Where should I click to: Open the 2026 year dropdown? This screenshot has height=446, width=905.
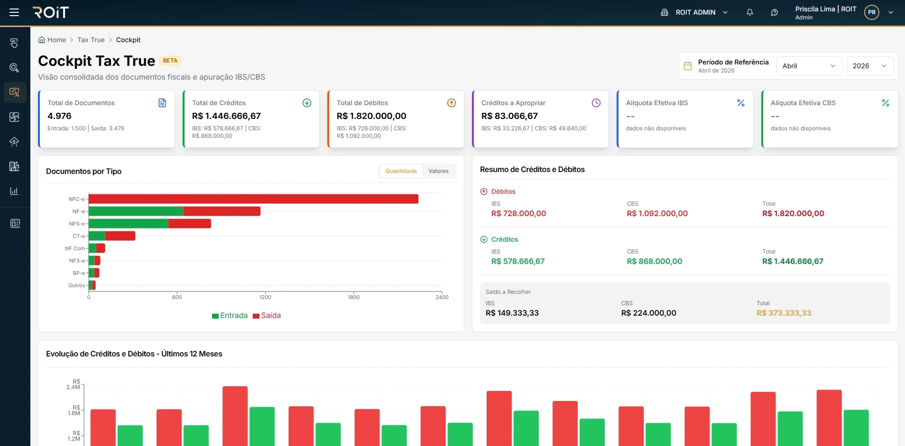click(870, 66)
